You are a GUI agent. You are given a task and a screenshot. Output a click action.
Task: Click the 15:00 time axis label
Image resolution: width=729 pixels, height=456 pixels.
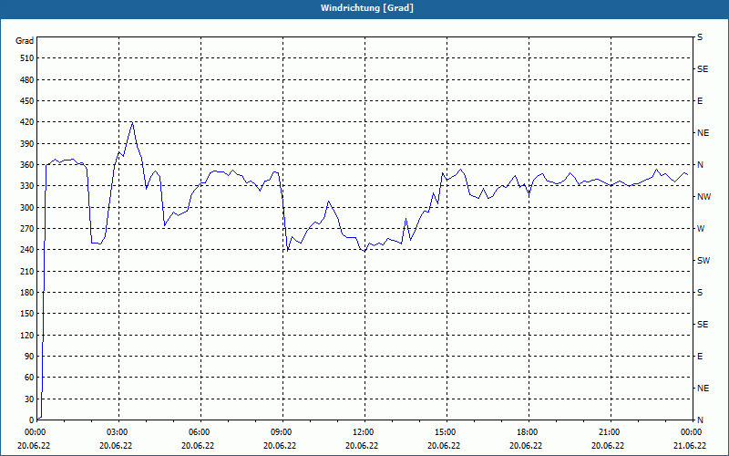[x=447, y=432]
